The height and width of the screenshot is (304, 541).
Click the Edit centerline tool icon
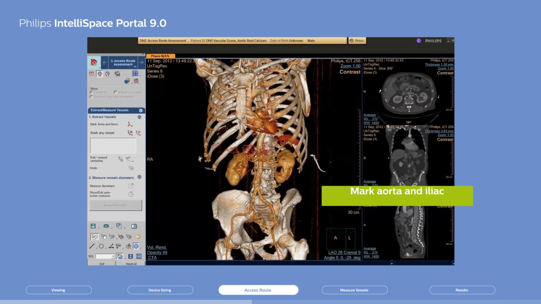tap(120, 159)
